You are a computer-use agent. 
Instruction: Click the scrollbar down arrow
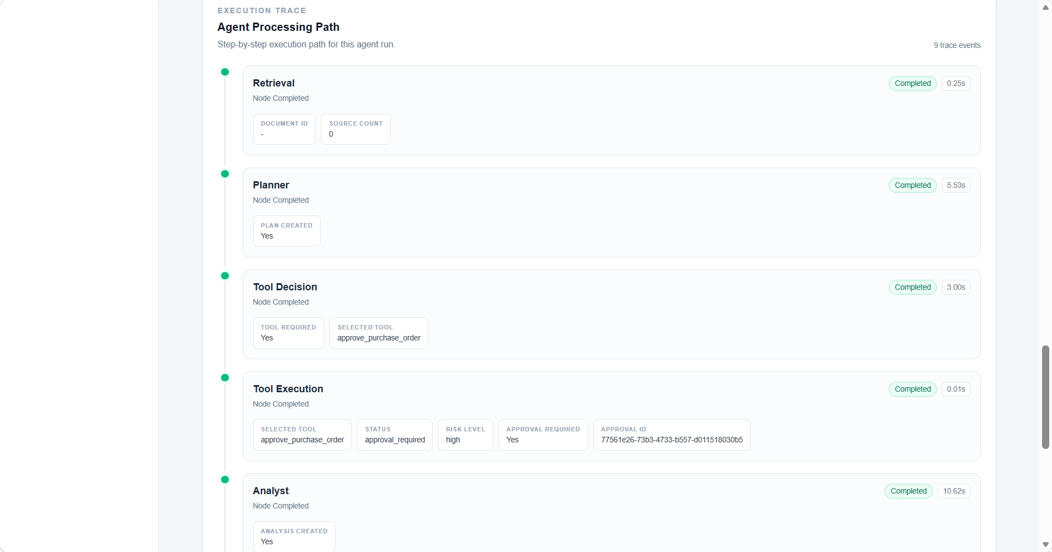tap(1045, 545)
